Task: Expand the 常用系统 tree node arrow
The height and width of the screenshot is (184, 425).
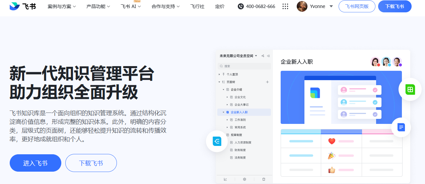Action: pos(227,127)
